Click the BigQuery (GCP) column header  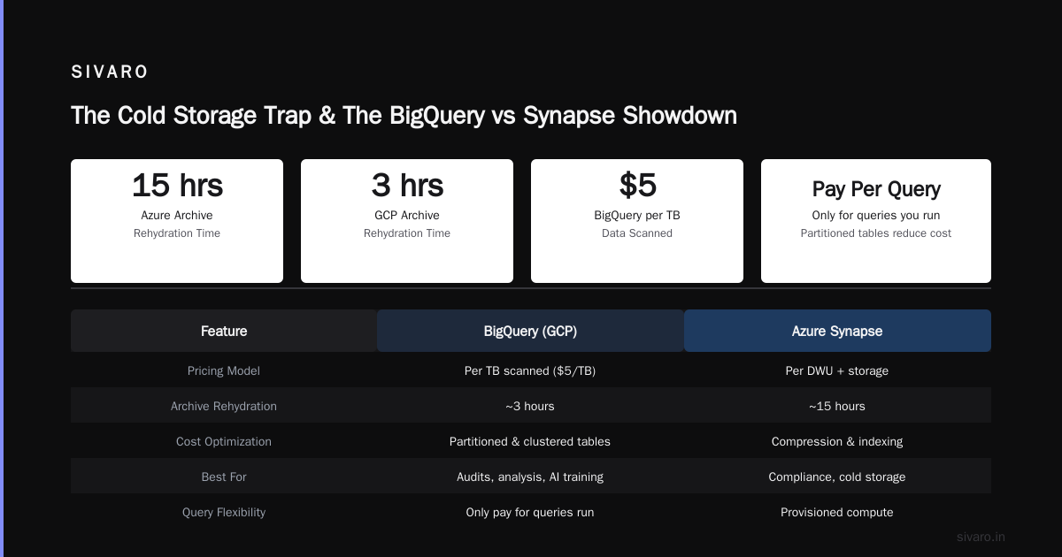click(x=530, y=331)
